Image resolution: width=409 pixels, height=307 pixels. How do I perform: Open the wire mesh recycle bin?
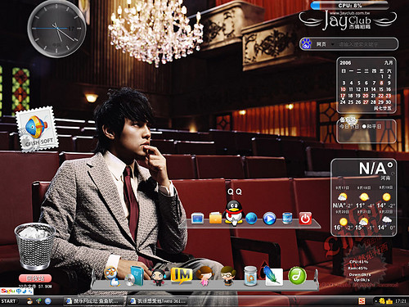point(34,246)
